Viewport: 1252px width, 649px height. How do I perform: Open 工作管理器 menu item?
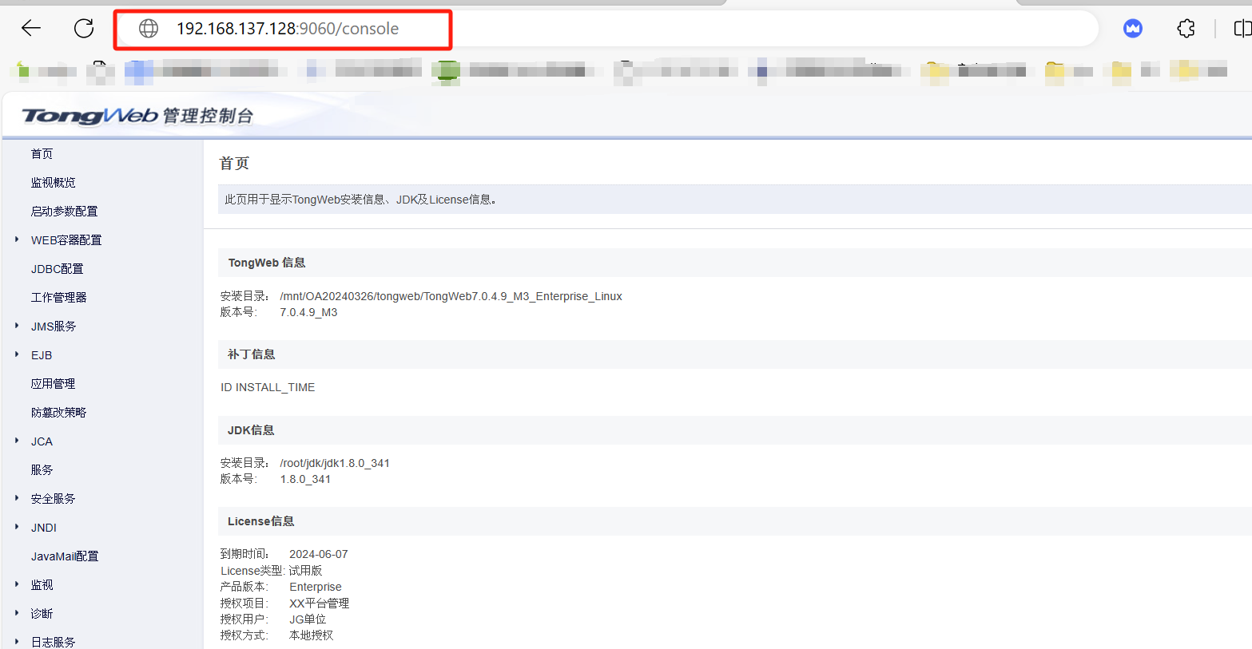[58, 298]
